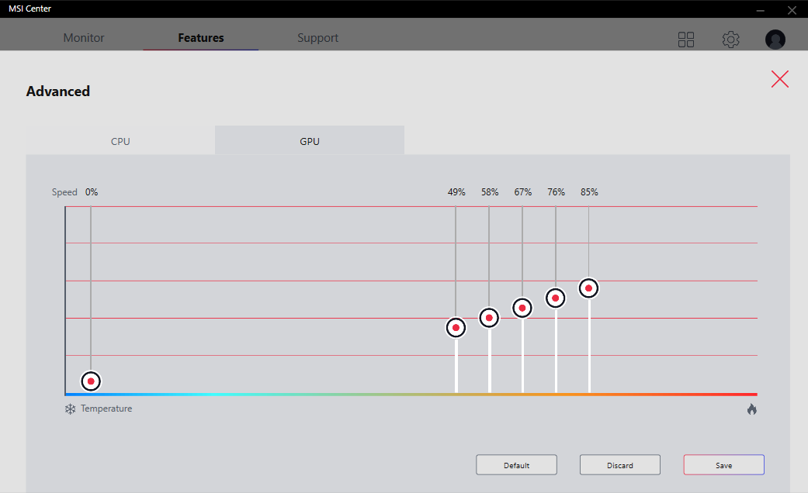Click the snowflake cold temperature icon
The width and height of the screenshot is (808, 493).
tap(70, 409)
